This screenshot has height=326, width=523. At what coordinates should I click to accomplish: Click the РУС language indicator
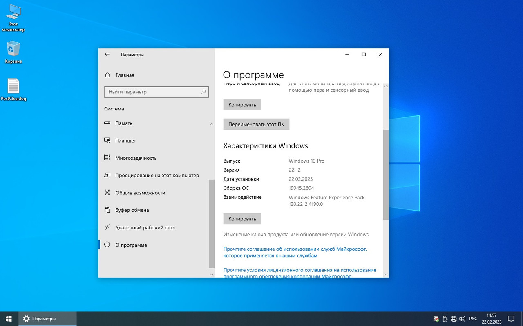(x=473, y=319)
